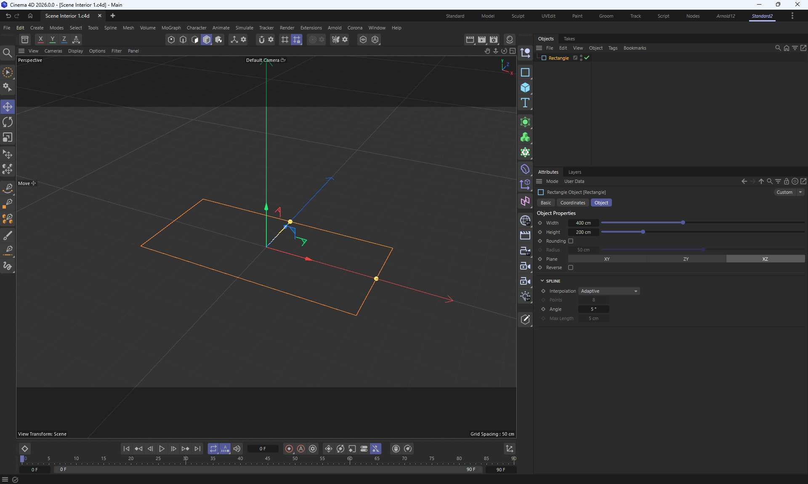Go to end of animation
This screenshot has height=484, width=808.
[x=197, y=449]
